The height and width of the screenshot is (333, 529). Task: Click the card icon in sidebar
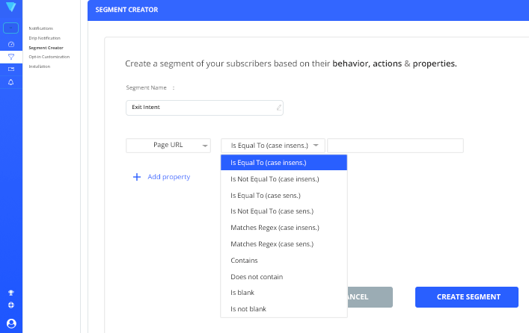[x=10, y=69]
